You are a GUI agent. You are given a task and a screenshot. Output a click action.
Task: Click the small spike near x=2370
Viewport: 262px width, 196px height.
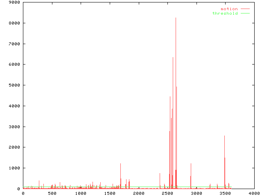pos(160,174)
